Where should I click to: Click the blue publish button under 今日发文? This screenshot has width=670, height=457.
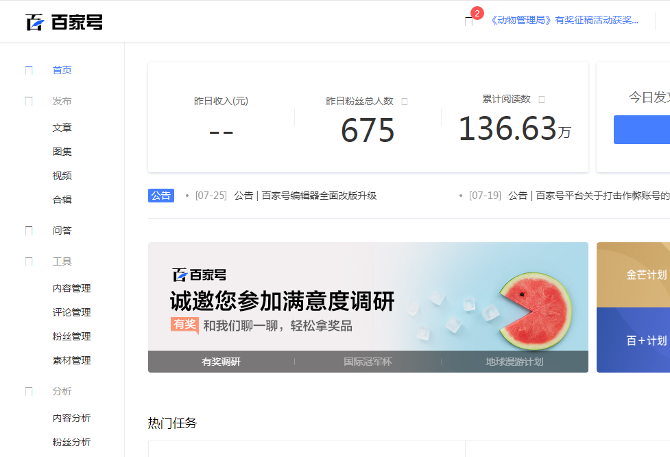[642, 130]
